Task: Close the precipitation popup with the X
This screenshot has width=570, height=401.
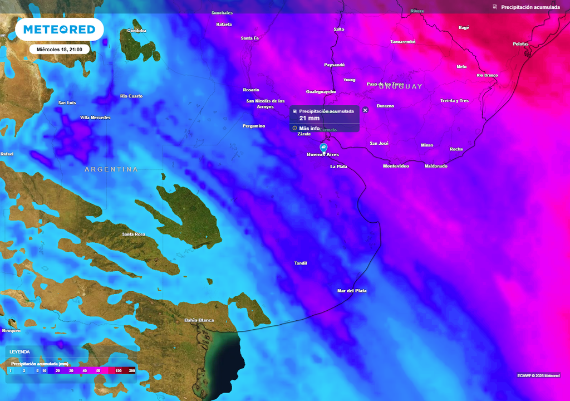Action: tap(365, 110)
